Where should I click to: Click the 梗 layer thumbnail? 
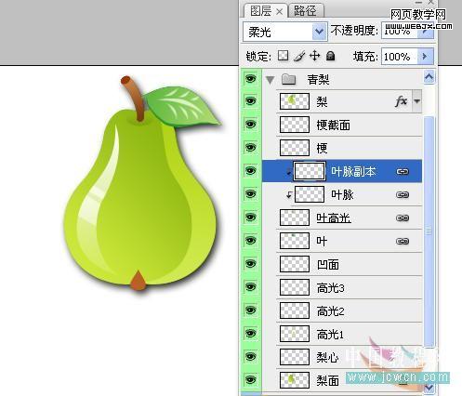295,148
